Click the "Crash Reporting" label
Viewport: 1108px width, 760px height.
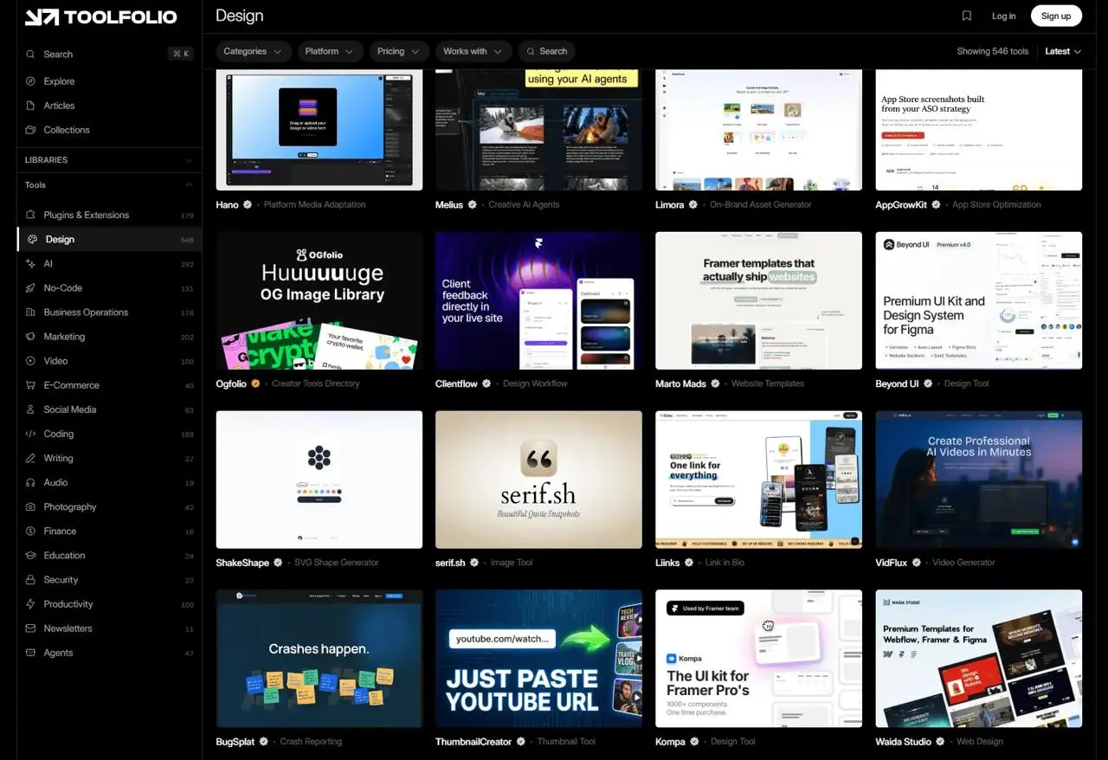pos(311,742)
